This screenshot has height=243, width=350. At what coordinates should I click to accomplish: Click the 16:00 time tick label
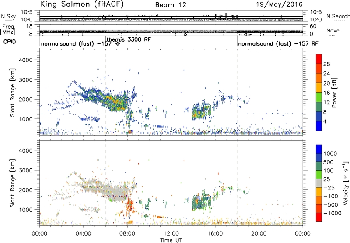pyautogui.click(x=215, y=234)
